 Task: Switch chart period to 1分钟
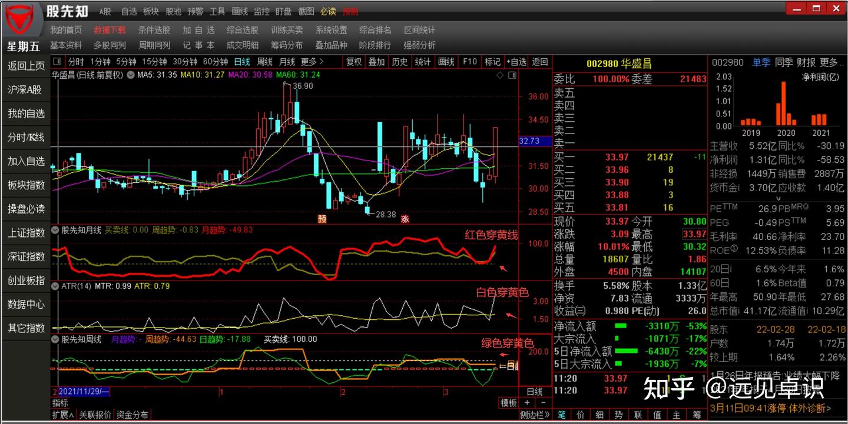coord(100,61)
